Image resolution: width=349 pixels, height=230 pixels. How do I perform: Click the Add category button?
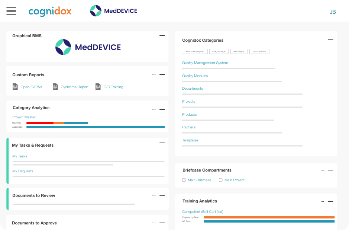pos(238,51)
